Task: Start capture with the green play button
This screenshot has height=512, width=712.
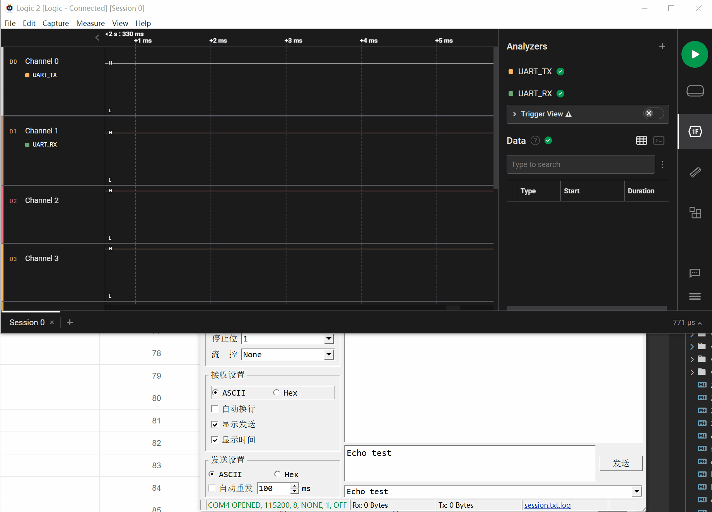Action: 695,55
